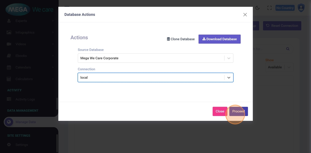The image size is (311, 153).
Task: Click the Settings gear icon
Action: pyautogui.click(x=9, y=145)
